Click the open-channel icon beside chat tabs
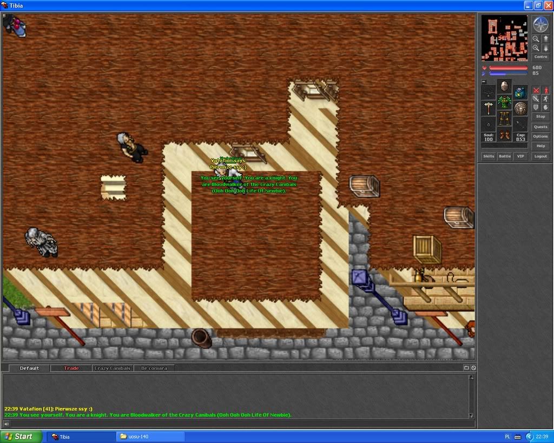 point(466,368)
